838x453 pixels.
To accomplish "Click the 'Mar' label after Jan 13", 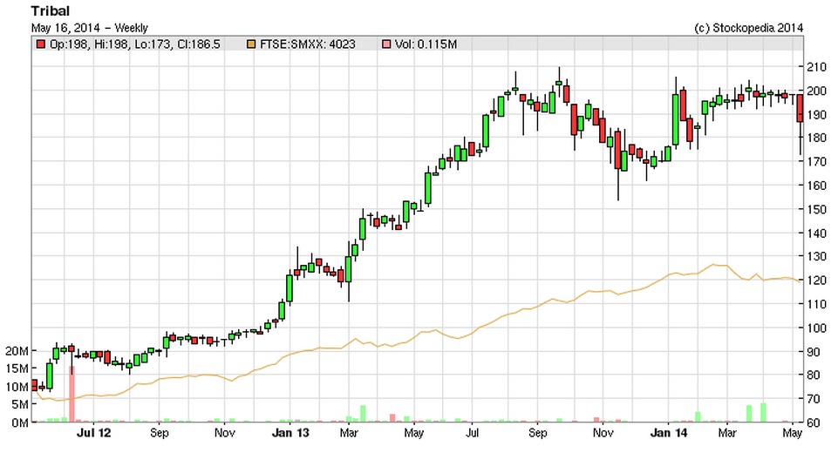I will pyautogui.click(x=349, y=433).
